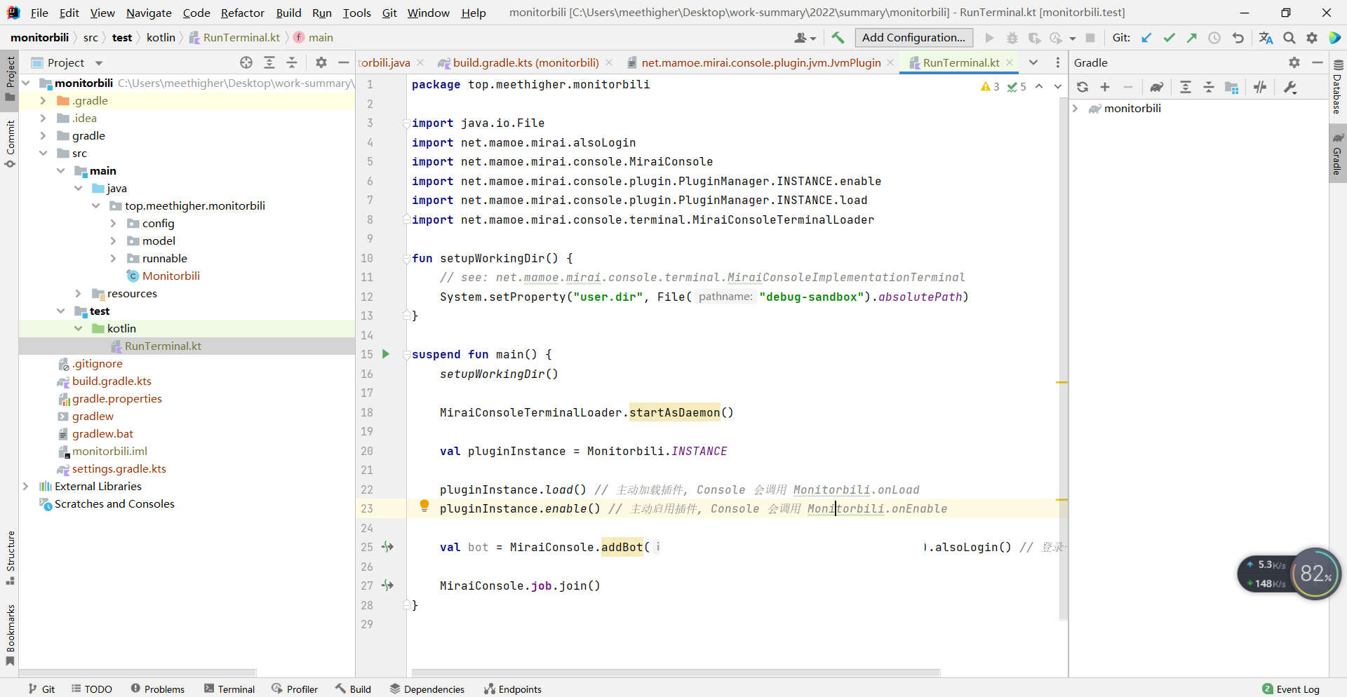Click the Run with Coverage icon
Image resolution: width=1347 pixels, height=697 pixels.
(x=1034, y=38)
